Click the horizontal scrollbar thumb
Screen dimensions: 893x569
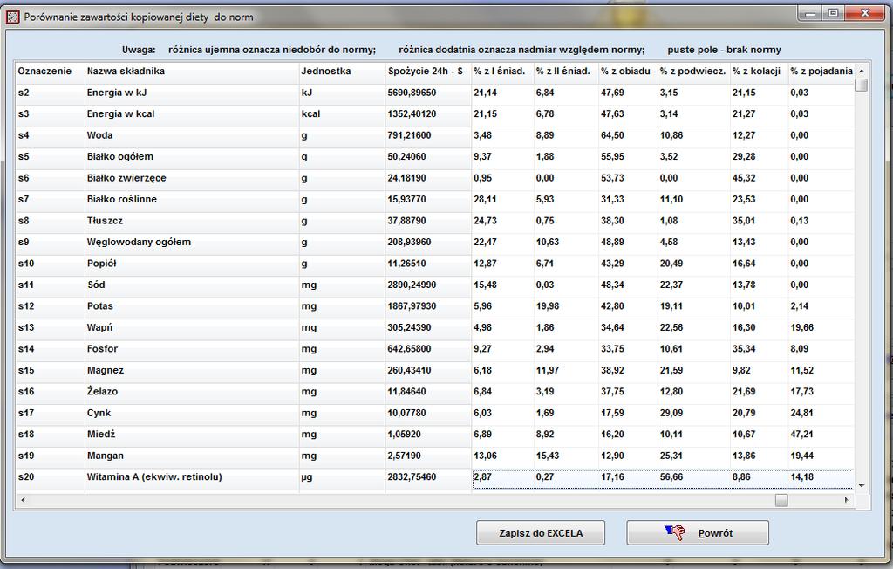[x=781, y=500]
